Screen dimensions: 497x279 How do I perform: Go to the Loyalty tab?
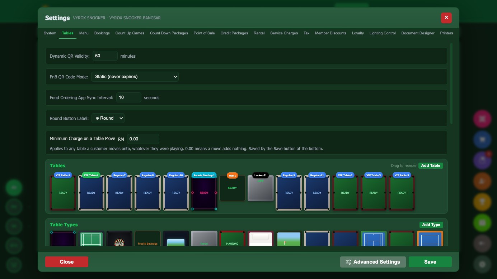(x=358, y=33)
